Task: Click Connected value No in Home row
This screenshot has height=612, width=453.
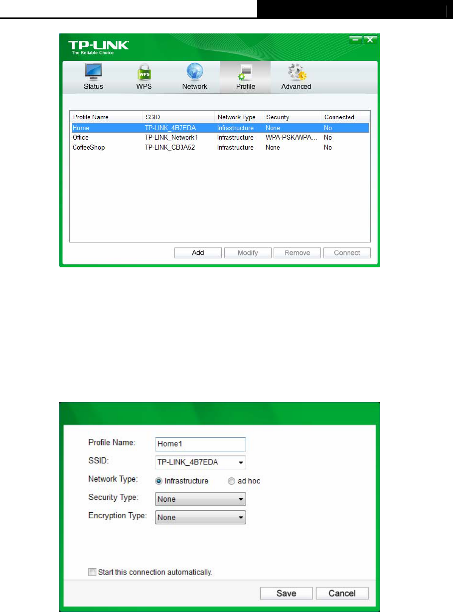Action: click(327, 128)
